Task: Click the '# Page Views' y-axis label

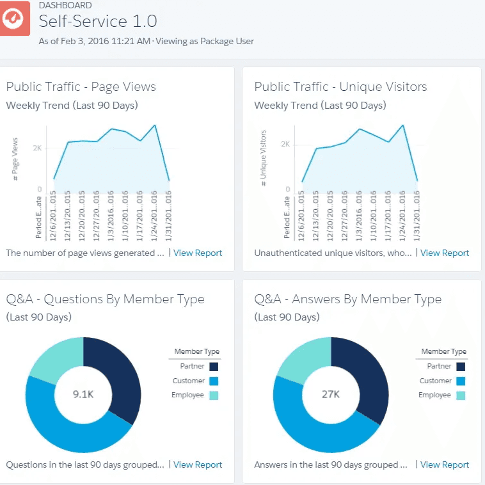Action: click(15, 159)
